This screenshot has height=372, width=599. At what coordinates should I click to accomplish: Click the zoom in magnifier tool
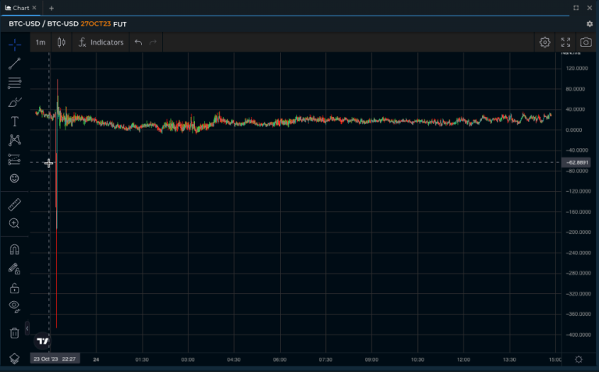(14, 224)
